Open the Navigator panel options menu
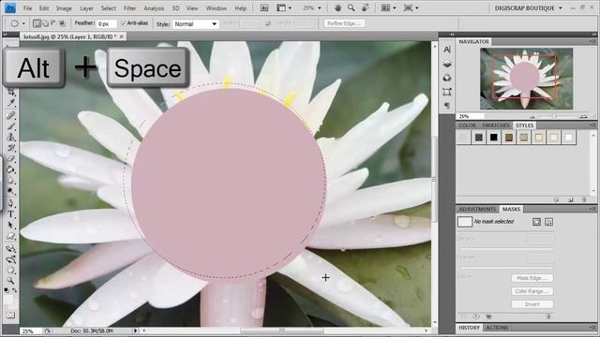Screen dimensions: 600x337 tap(592, 41)
